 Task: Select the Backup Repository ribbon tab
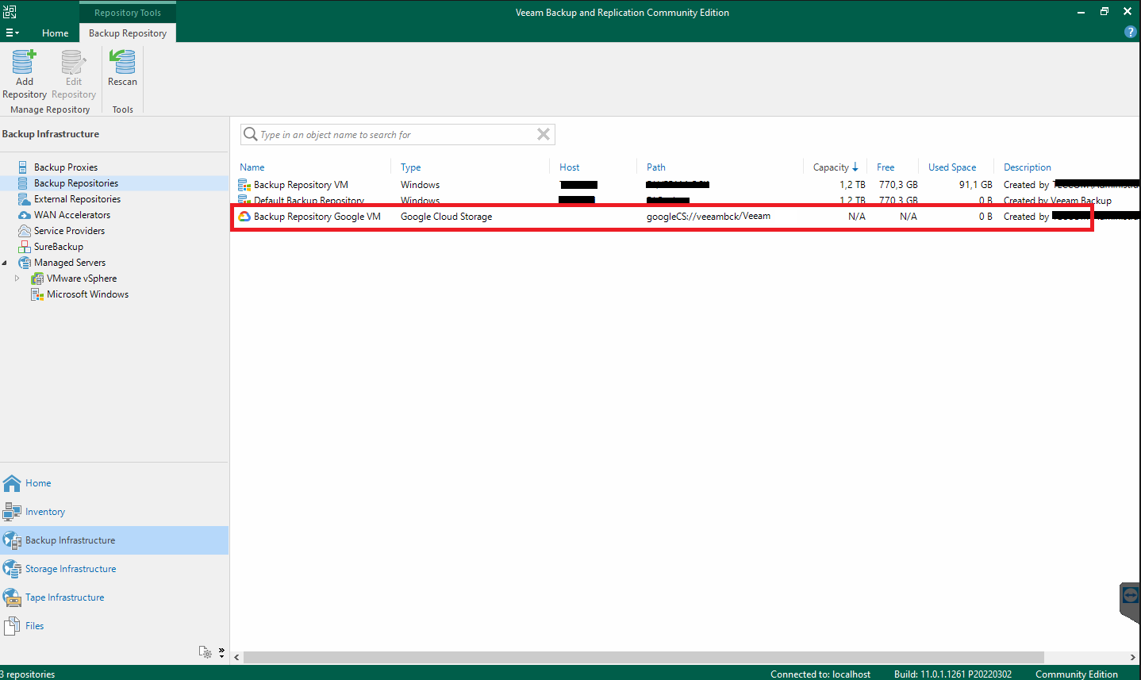(x=128, y=33)
